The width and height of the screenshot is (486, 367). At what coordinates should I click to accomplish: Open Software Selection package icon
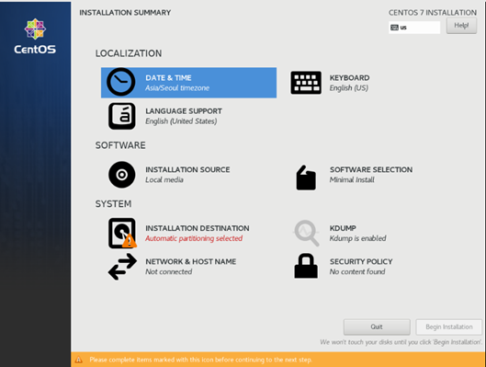tap(306, 178)
